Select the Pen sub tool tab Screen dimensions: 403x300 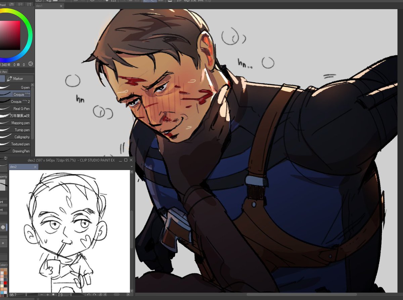3,71
